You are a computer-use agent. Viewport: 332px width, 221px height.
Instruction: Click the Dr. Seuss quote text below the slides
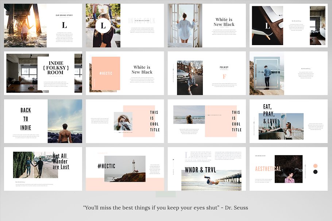point(166,208)
